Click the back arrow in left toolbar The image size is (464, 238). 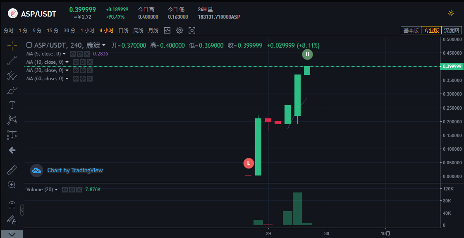click(x=12, y=150)
